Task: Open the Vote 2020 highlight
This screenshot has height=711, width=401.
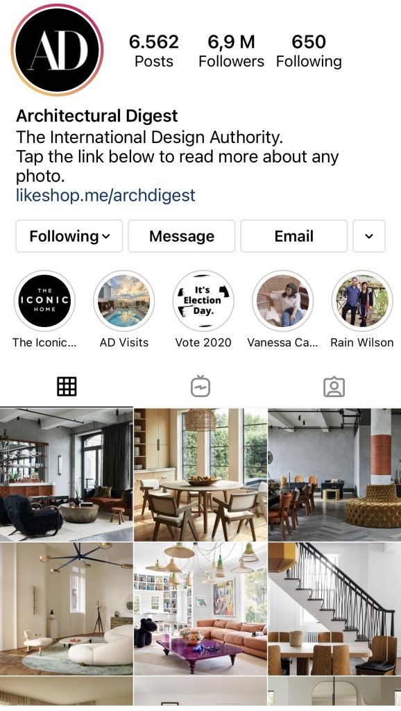Action: click(x=203, y=301)
